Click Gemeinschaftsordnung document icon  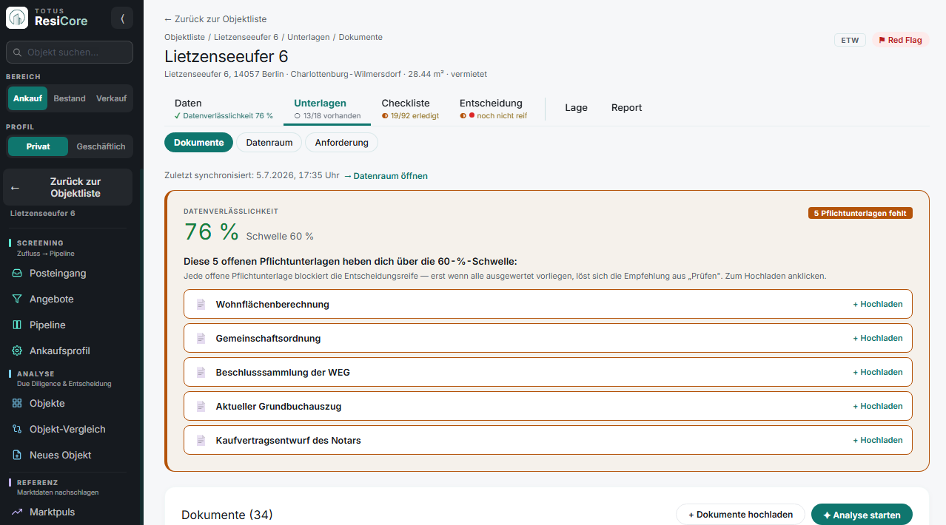coord(201,338)
